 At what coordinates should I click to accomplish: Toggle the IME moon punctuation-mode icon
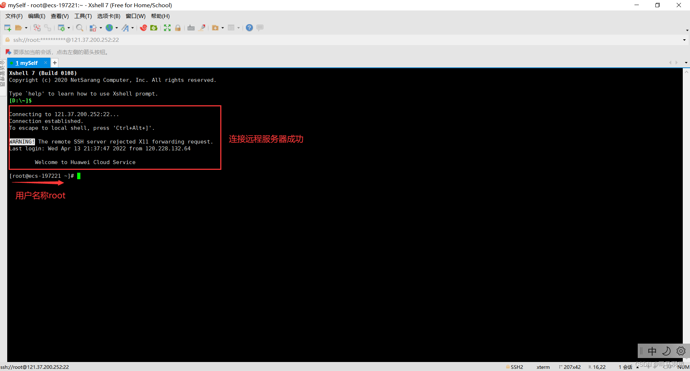(x=667, y=351)
